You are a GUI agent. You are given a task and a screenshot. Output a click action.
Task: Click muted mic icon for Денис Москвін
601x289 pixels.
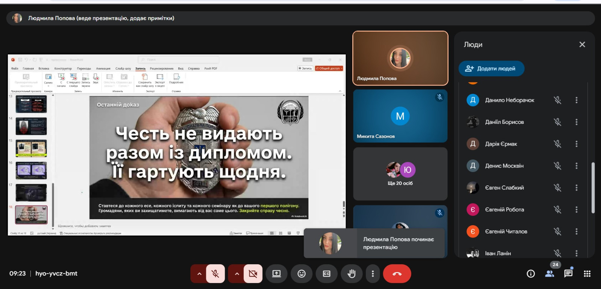[x=557, y=166]
